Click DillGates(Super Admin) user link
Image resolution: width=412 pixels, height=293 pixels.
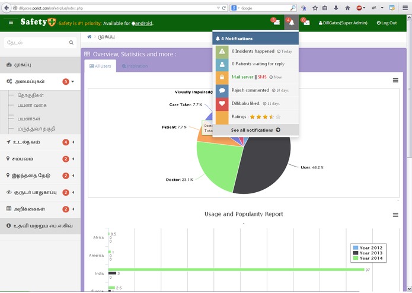tap(343, 23)
